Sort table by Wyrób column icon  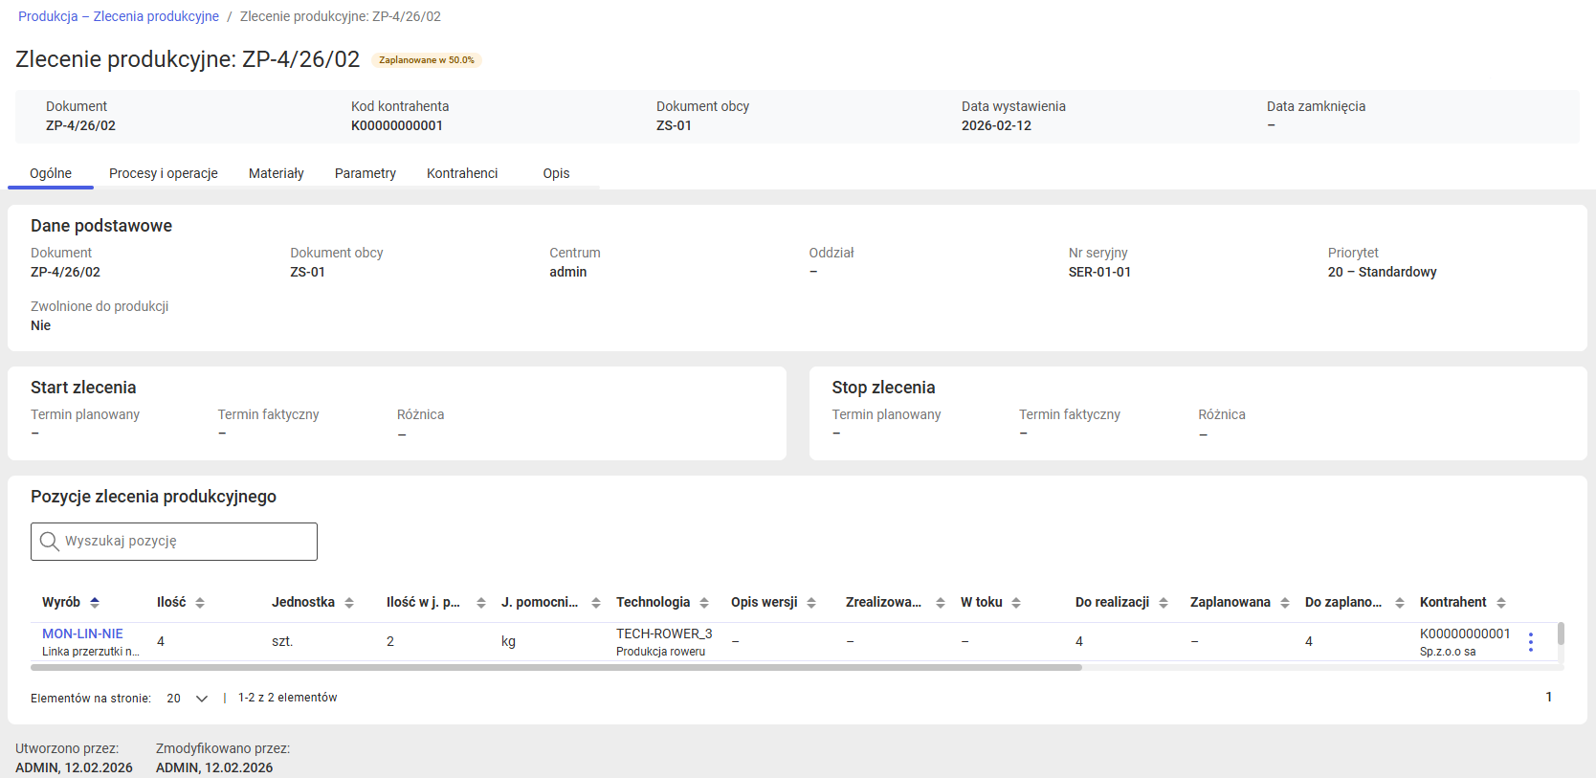click(x=95, y=603)
